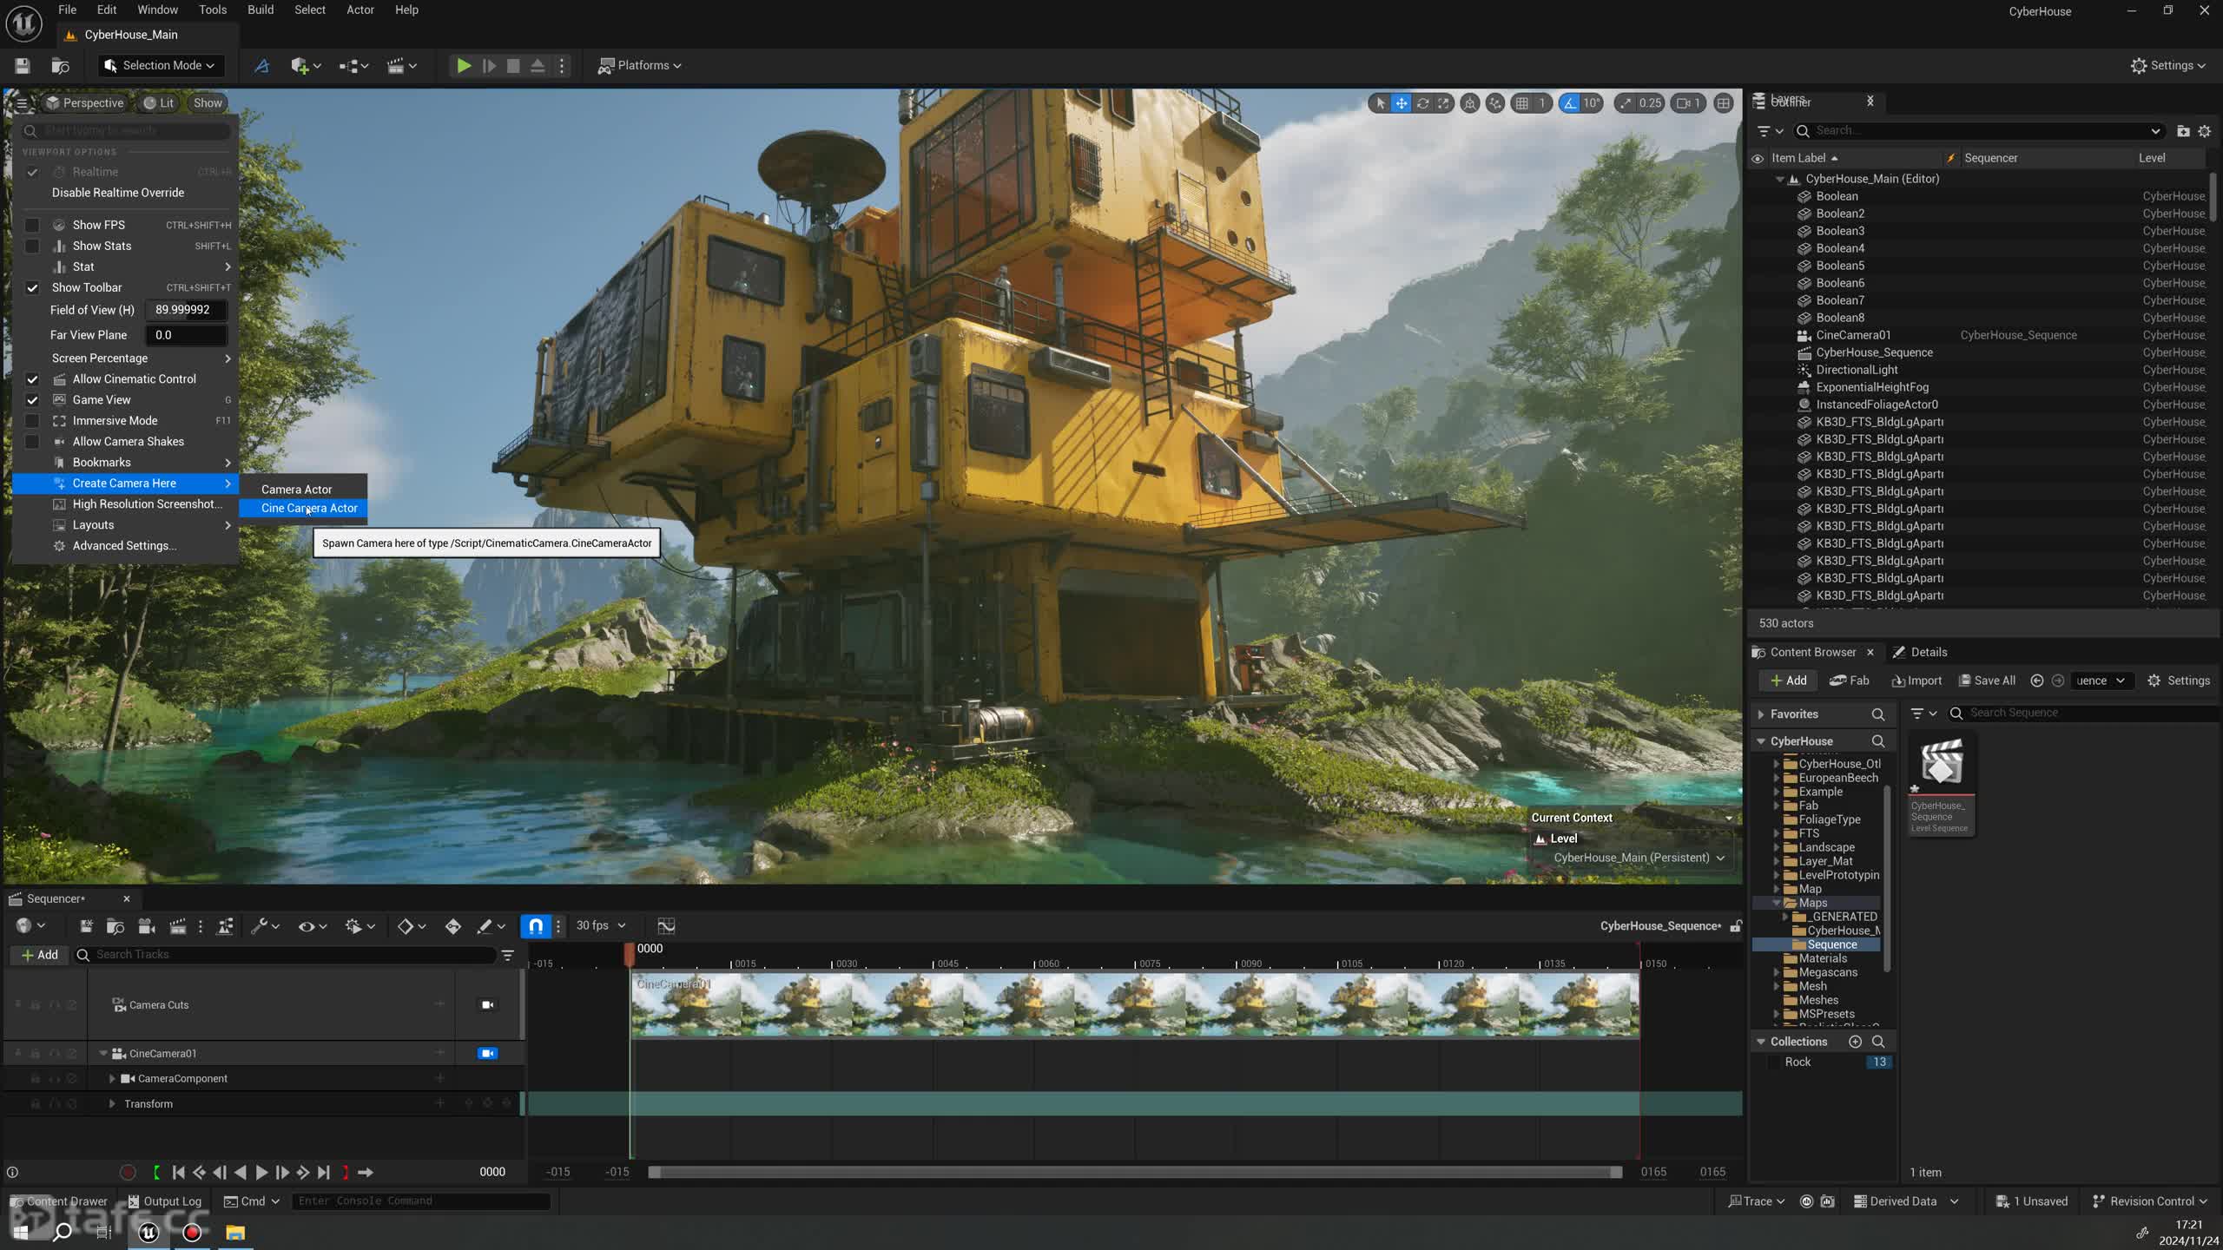Jump to sequence start in playback controls
Image resolution: width=2223 pixels, height=1250 pixels.
(178, 1173)
